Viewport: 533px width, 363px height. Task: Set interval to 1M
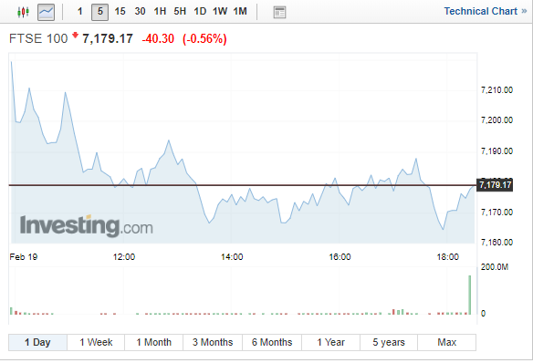click(x=240, y=12)
